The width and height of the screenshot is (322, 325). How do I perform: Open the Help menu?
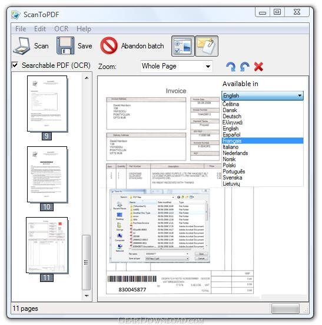[84, 29]
